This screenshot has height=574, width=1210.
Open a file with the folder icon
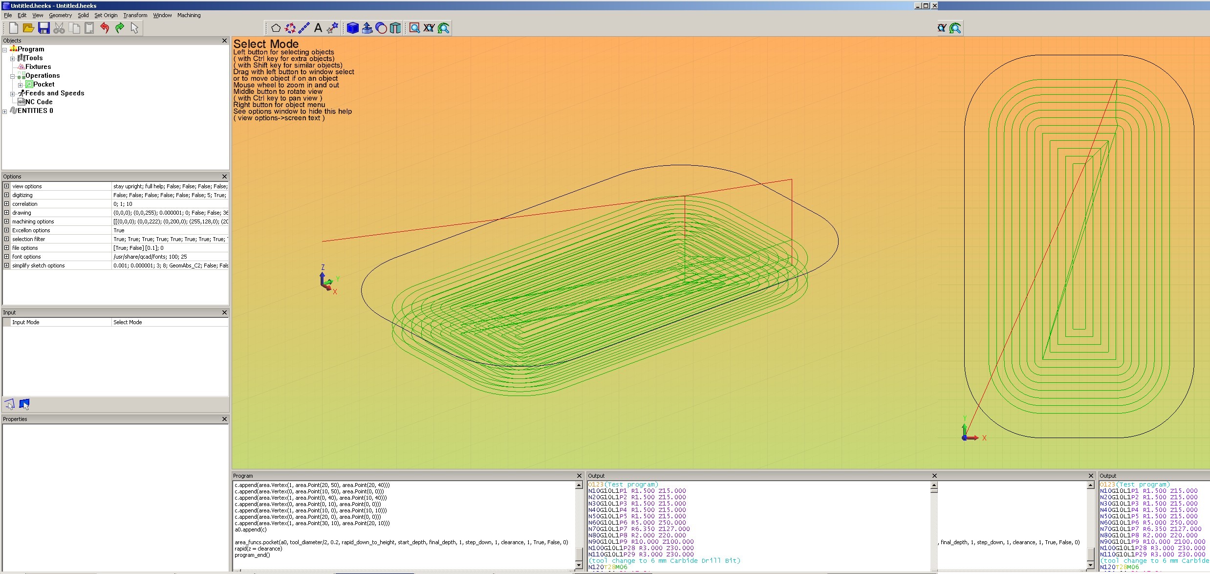pyautogui.click(x=28, y=28)
